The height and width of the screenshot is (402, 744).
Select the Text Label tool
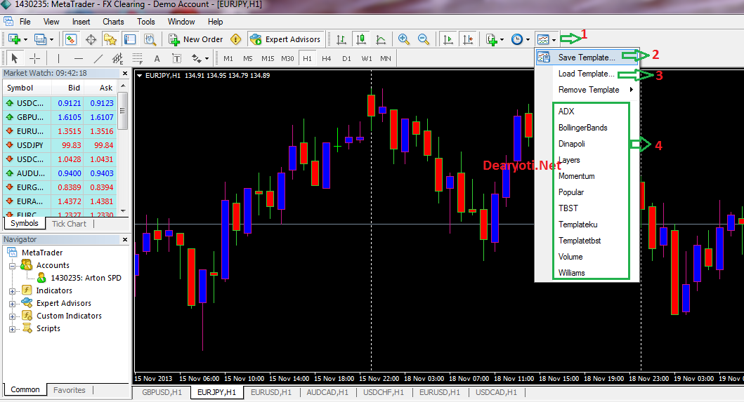pos(176,58)
